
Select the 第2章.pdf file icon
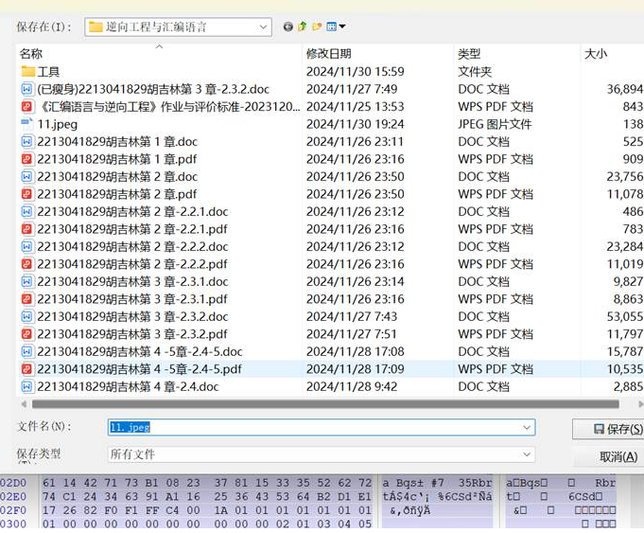26,194
